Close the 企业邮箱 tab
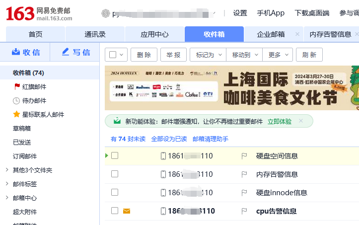359x225 pixels. pos(297,34)
